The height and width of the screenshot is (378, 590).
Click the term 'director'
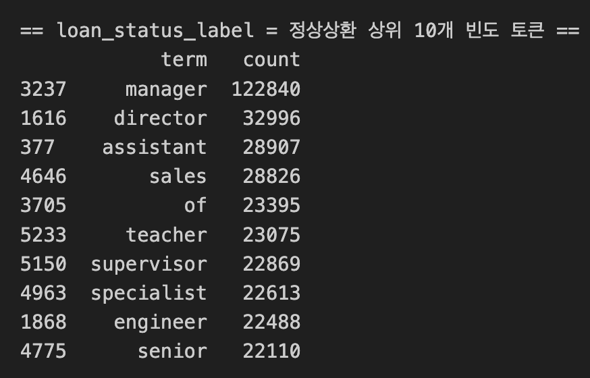coord(160,118)
